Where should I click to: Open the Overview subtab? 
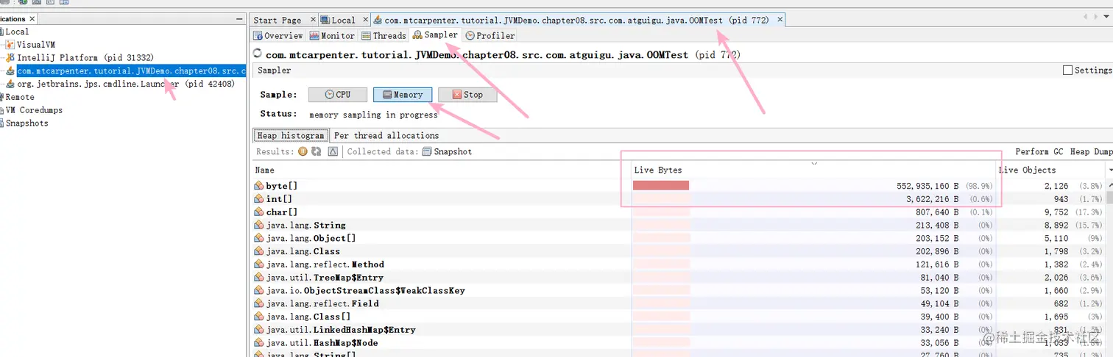278,35
